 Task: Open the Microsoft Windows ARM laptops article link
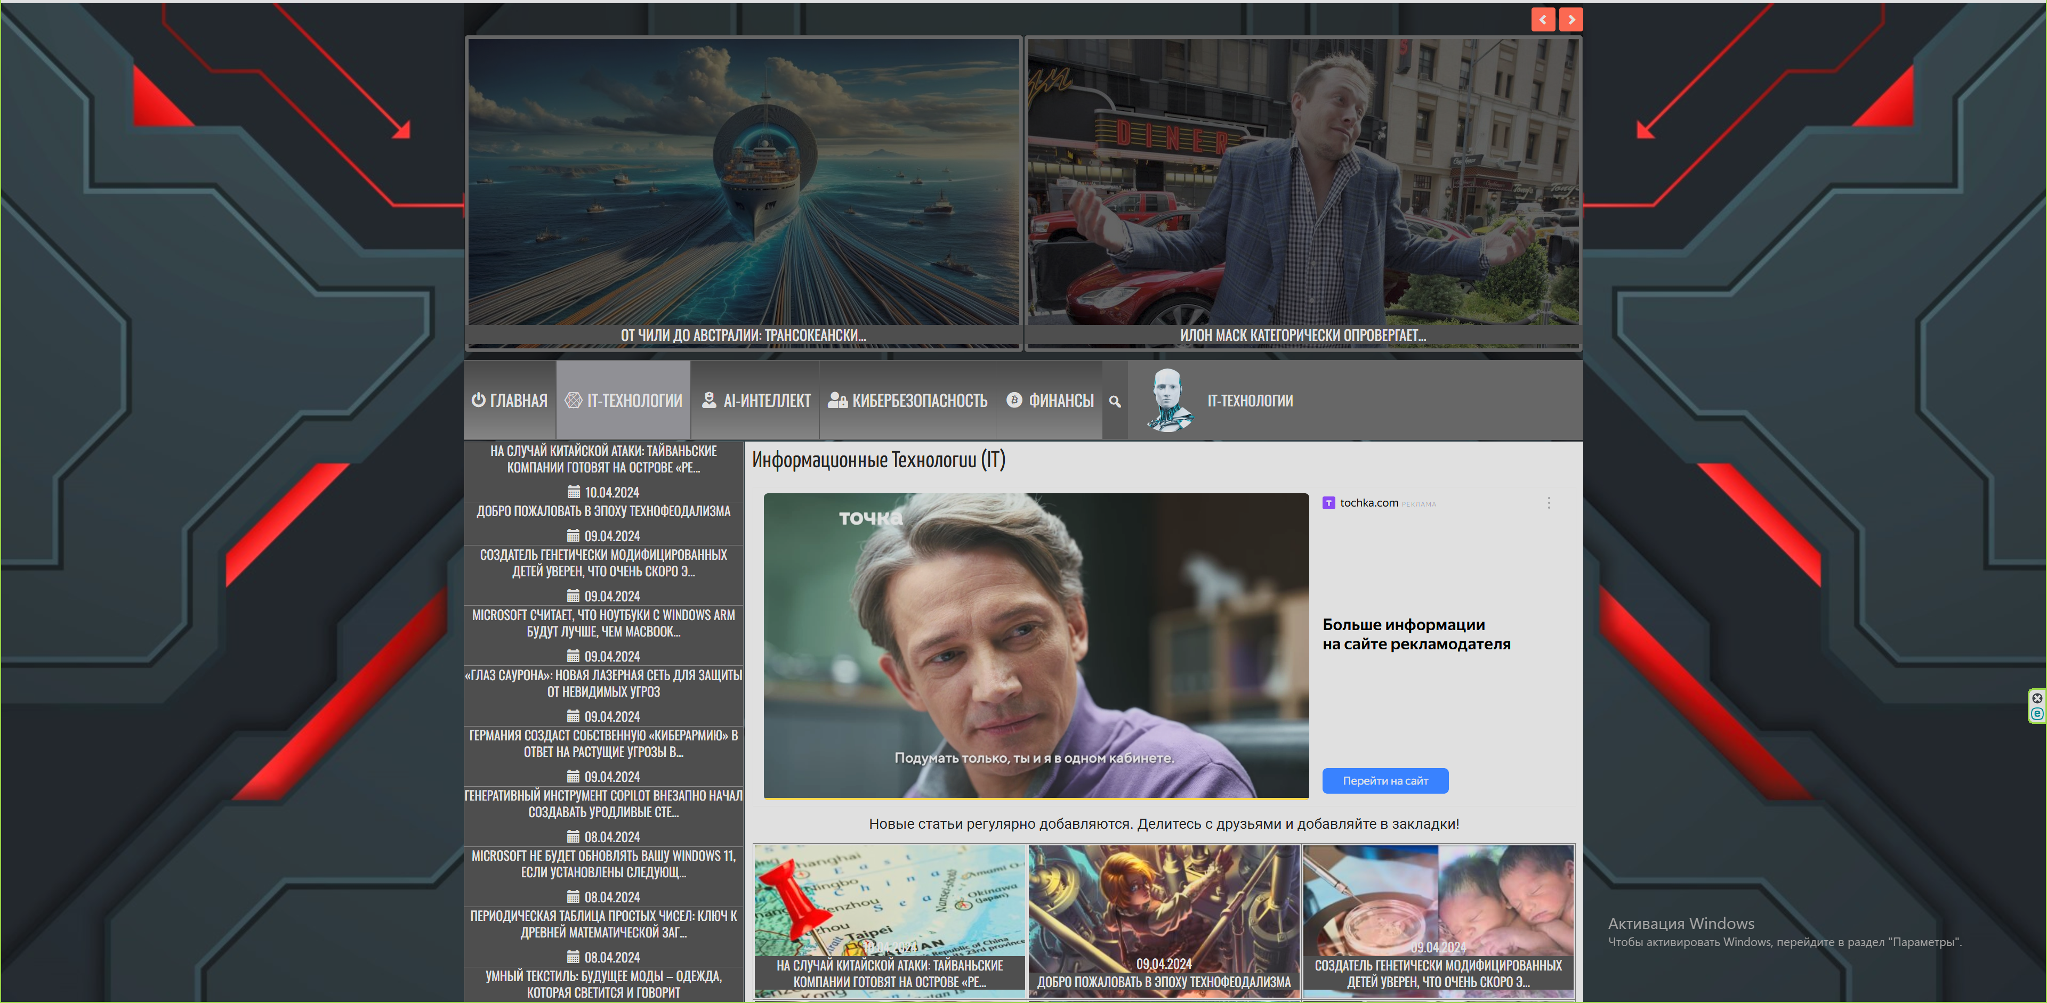click(603, 623)
